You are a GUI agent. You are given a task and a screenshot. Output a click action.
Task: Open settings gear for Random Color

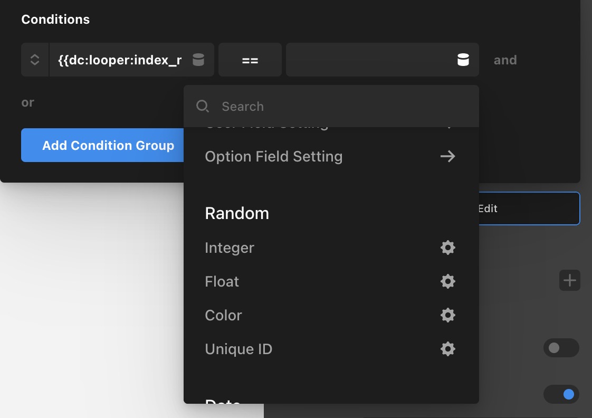(448, 315)
